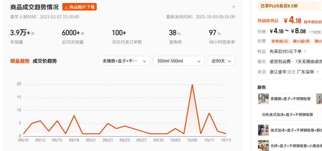This screenshot has width=322, height=151.
Task: Click the 6000+ 近30天销量 figure
Action: pos(71,33)
